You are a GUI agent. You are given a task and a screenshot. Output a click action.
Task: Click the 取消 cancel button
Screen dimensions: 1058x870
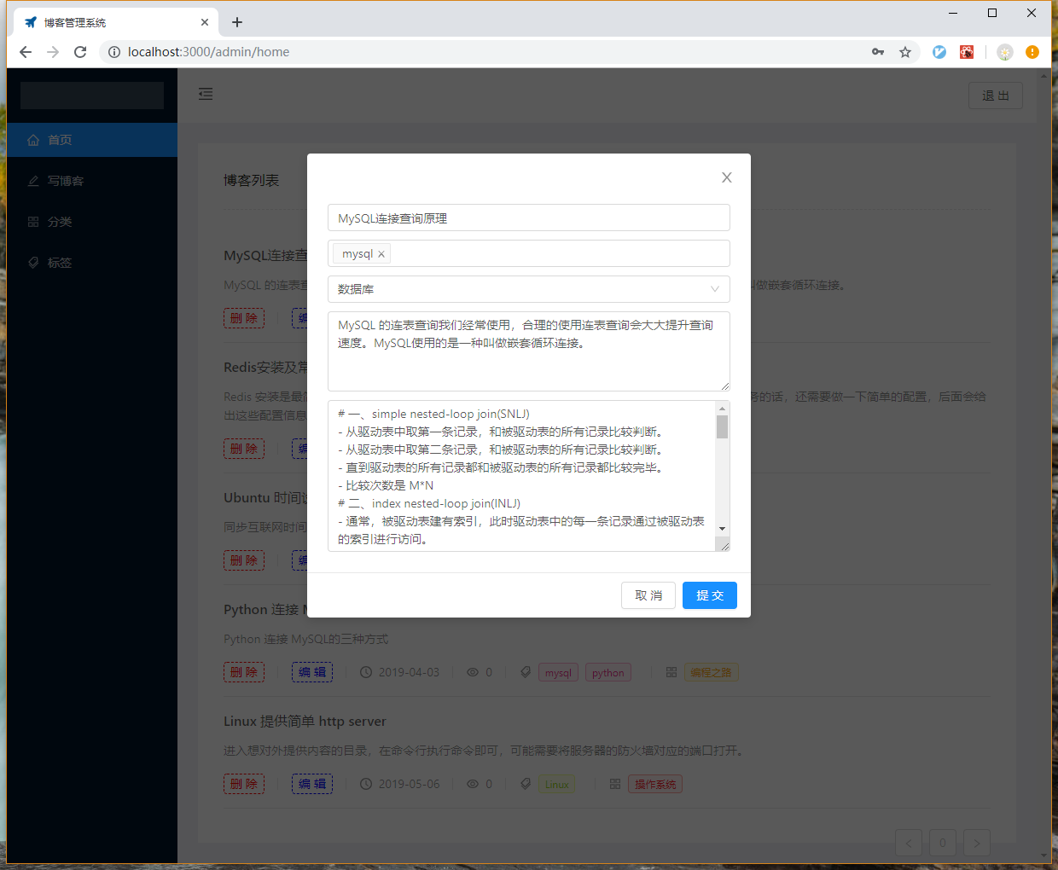pos(648,595)
